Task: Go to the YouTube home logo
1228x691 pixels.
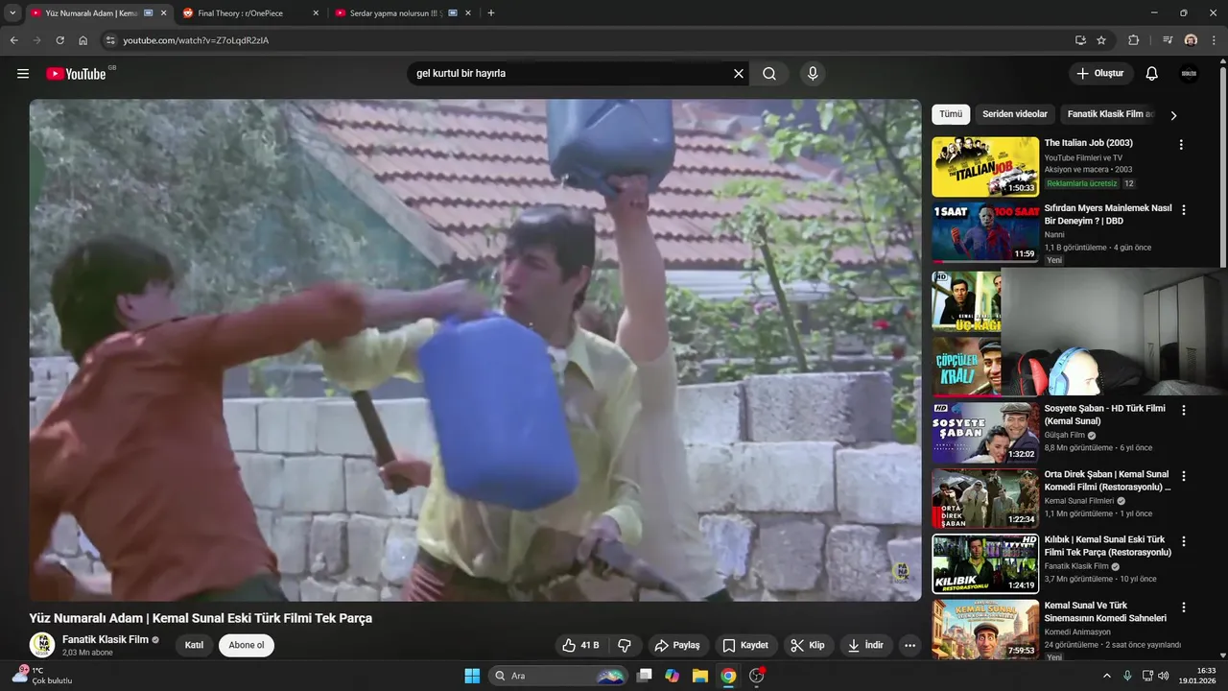Action: point(76,74)
